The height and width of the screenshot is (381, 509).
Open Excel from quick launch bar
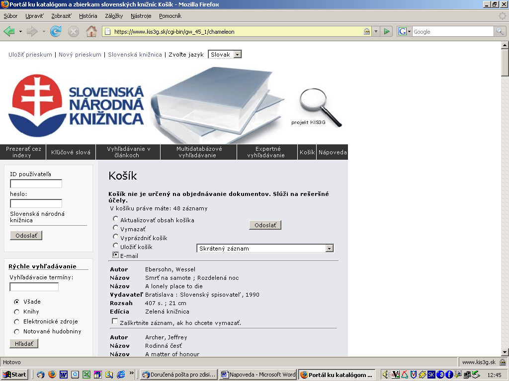pos(86,375)
